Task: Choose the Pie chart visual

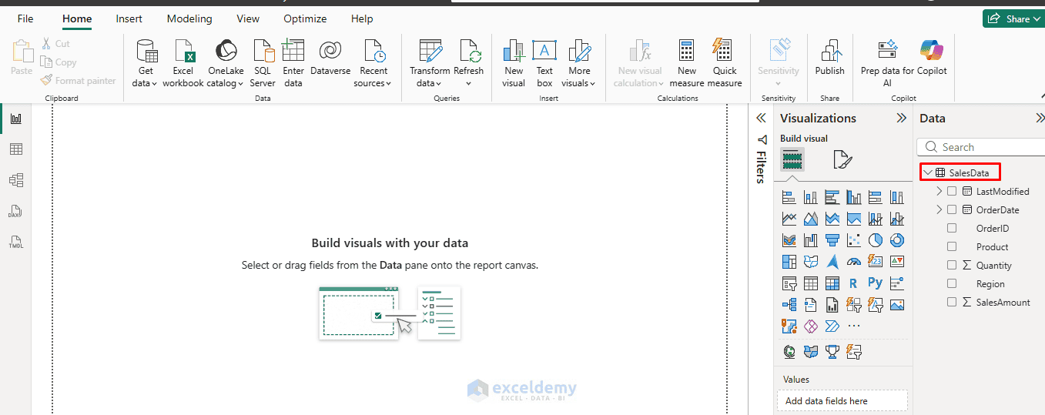Action: click(875, 240)
